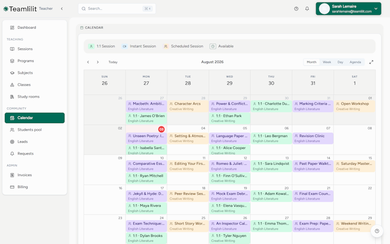Toggle the Instant Session legend filter
The width and height of the screenshot is (390, 244).
139,46
